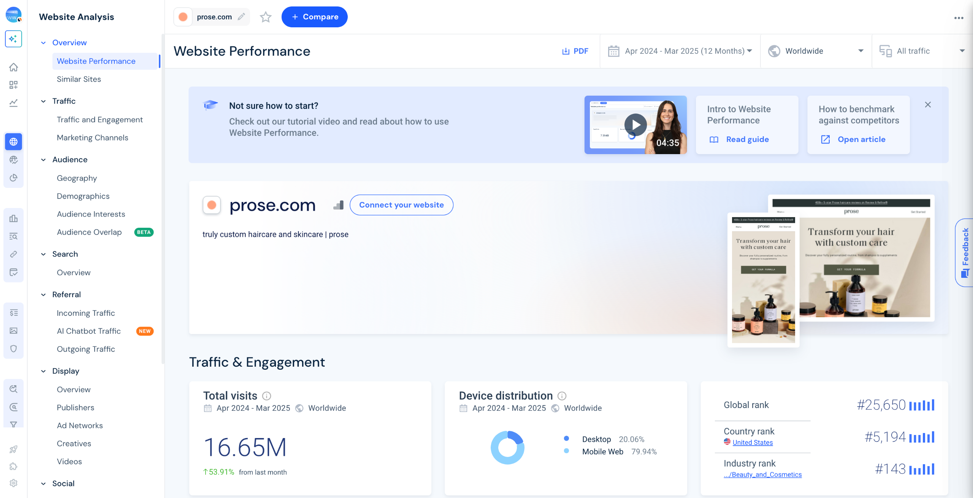Open Audience Overlap beta page
The width and height of the screenshot is (973, 498).
click(x=89, y=232)
